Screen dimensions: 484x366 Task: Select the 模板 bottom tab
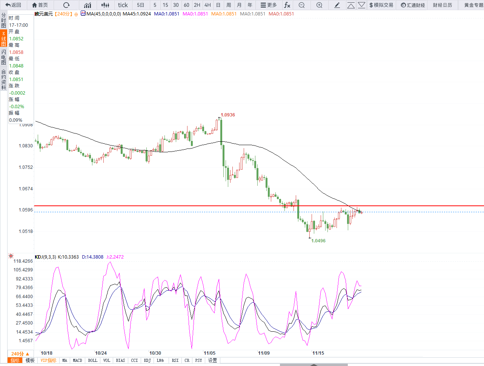[x=30, y=360]
